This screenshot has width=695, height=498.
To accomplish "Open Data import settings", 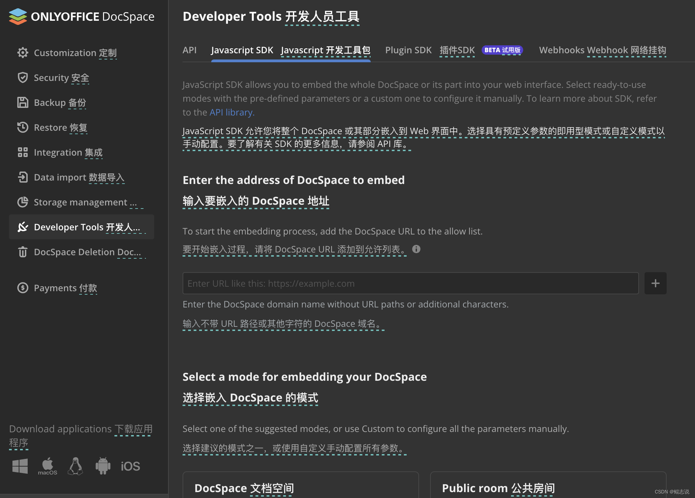I will coord(82,177).
